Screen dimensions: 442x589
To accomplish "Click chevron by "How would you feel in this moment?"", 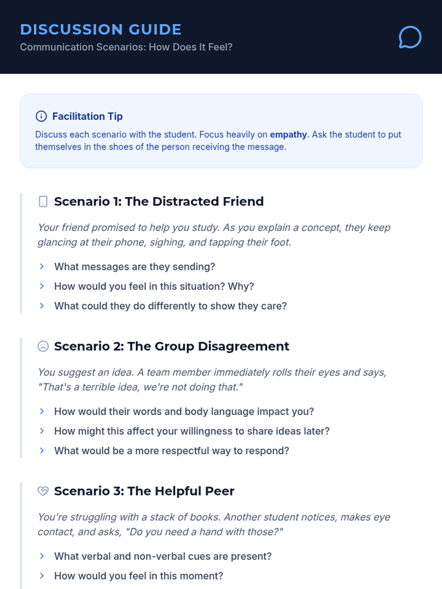I will (42, 576).
